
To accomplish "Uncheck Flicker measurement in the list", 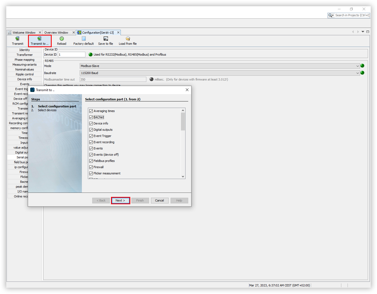I will coord(91,173).
